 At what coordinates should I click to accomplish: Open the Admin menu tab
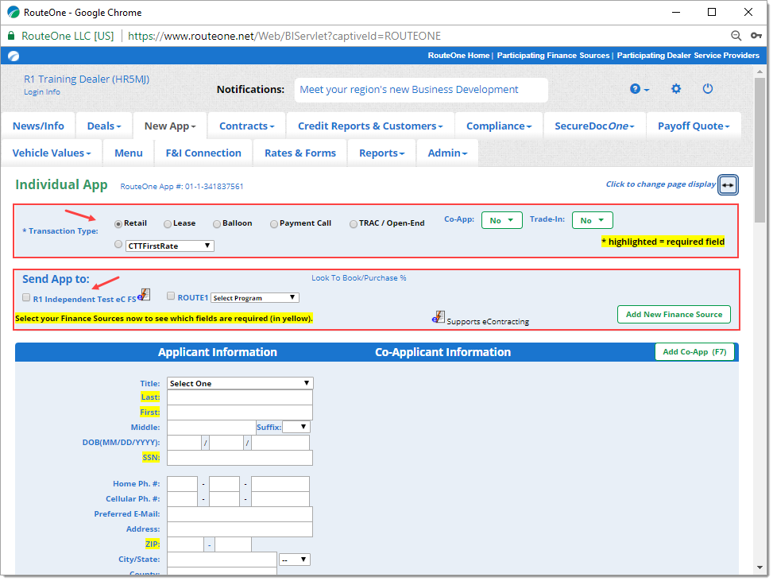(447, 153)
